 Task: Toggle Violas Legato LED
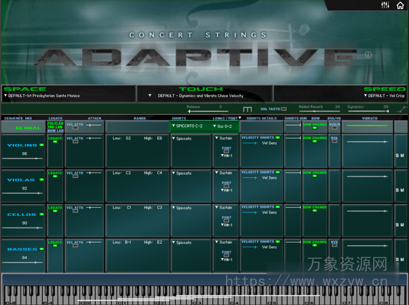pos(55,177)
